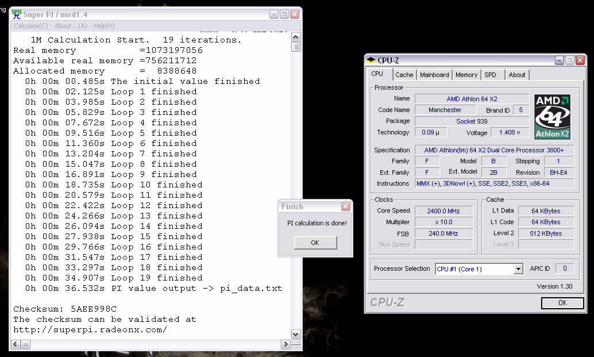Open the Calculate(C) menu in Super PI
The height and width of the screenshot is (357, 594).
[x=30, y=26]
